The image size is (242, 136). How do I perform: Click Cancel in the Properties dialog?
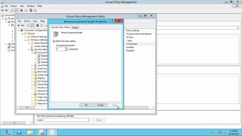pos(100,105)
